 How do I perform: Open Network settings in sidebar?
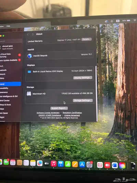click(3, 74)
